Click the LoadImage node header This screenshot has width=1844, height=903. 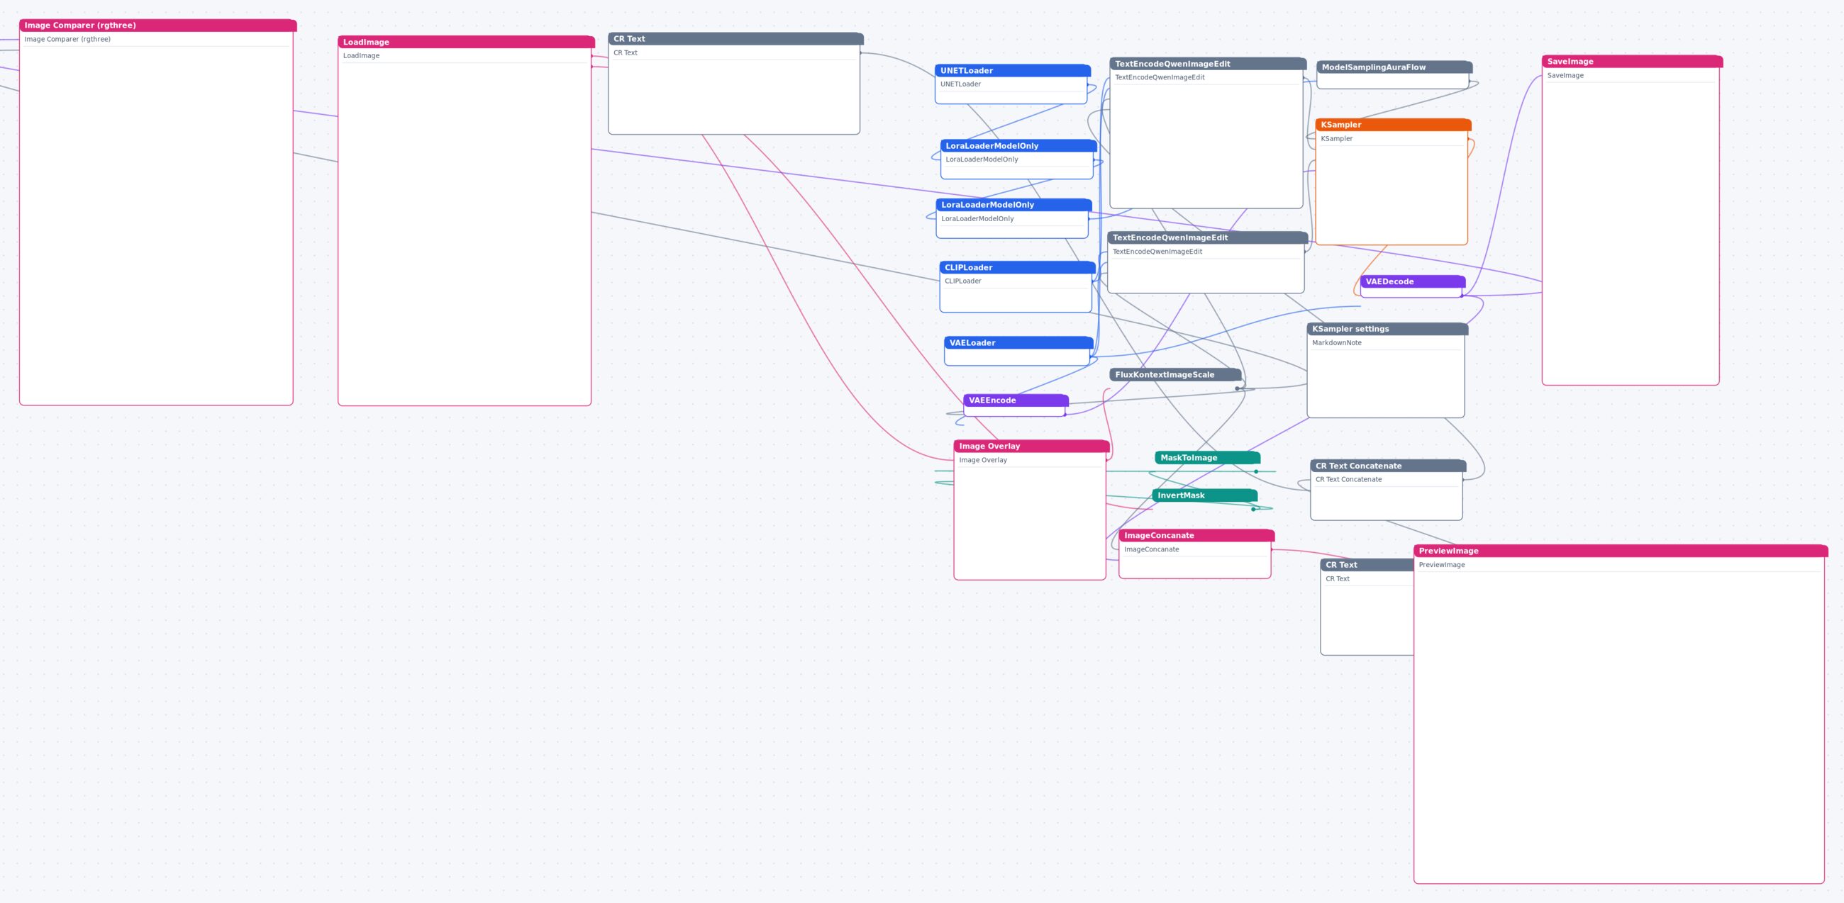466,42
